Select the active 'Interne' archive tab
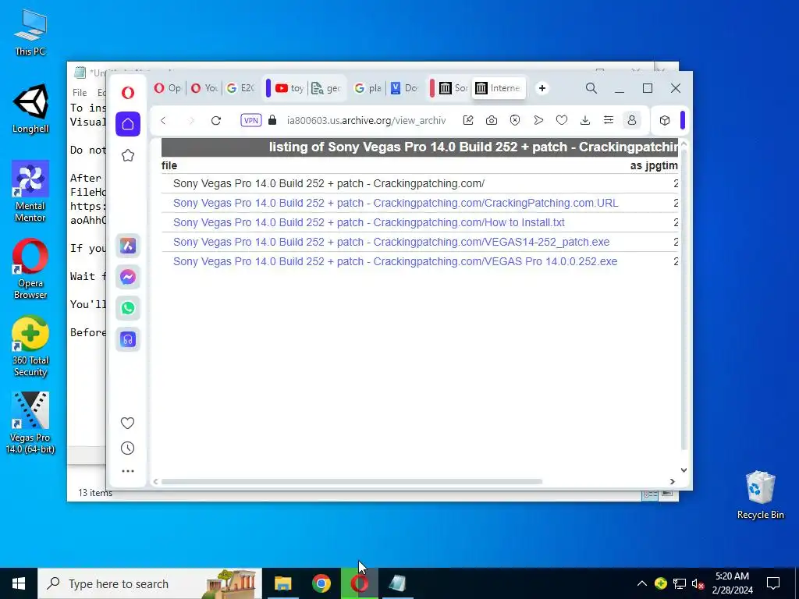The image size is (799, 599). coord(499,88)
